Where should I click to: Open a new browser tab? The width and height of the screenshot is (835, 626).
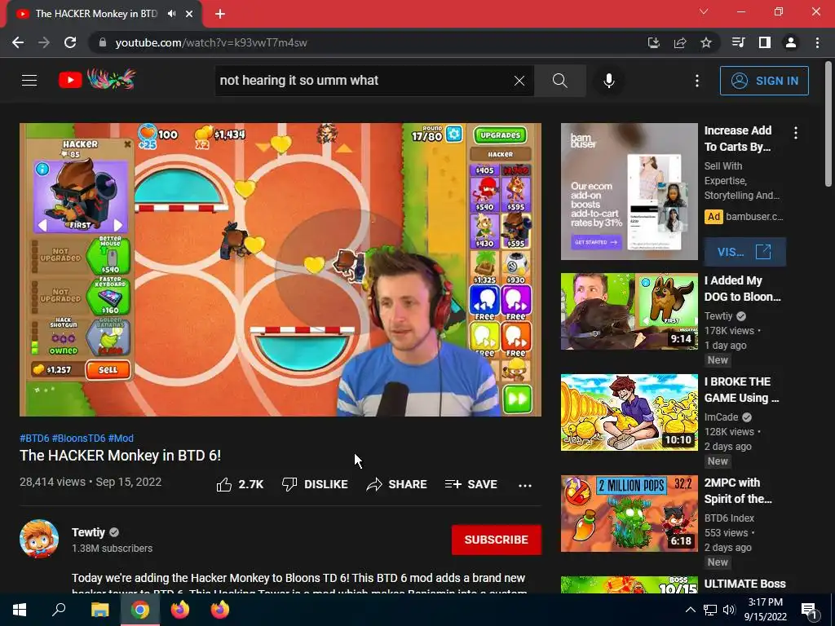(x=220, y=14)
